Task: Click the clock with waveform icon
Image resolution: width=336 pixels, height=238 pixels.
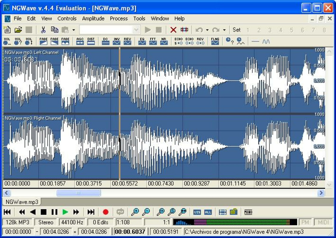Action: [240, 41]
